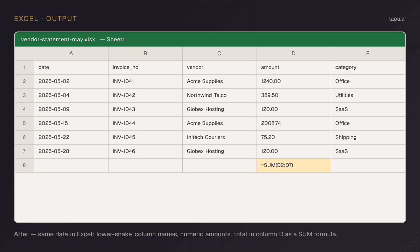Click amount 120.00 in row 4
The image size is (420, 252).
tap(294, 110)
